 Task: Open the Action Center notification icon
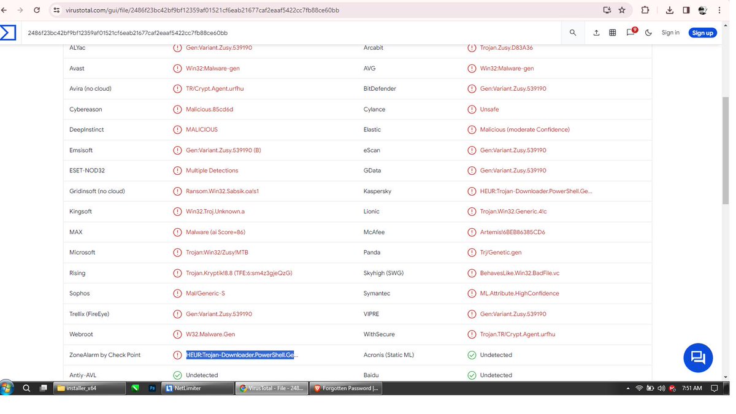pos(715,388)
